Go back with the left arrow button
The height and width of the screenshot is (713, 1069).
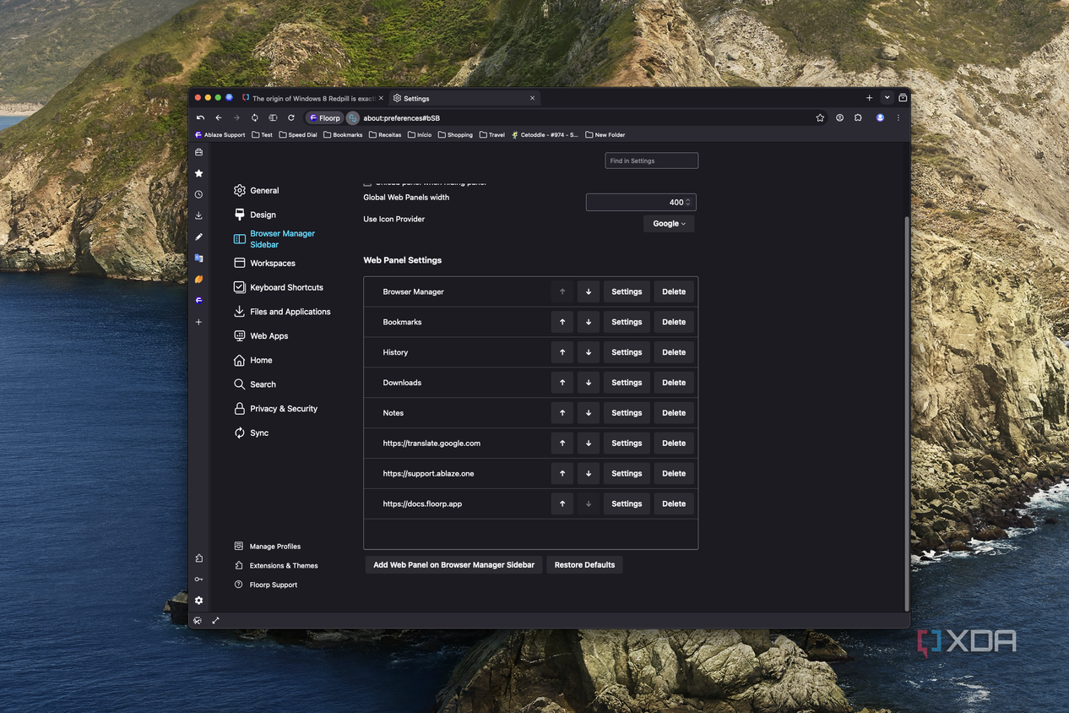coord(218,117)
